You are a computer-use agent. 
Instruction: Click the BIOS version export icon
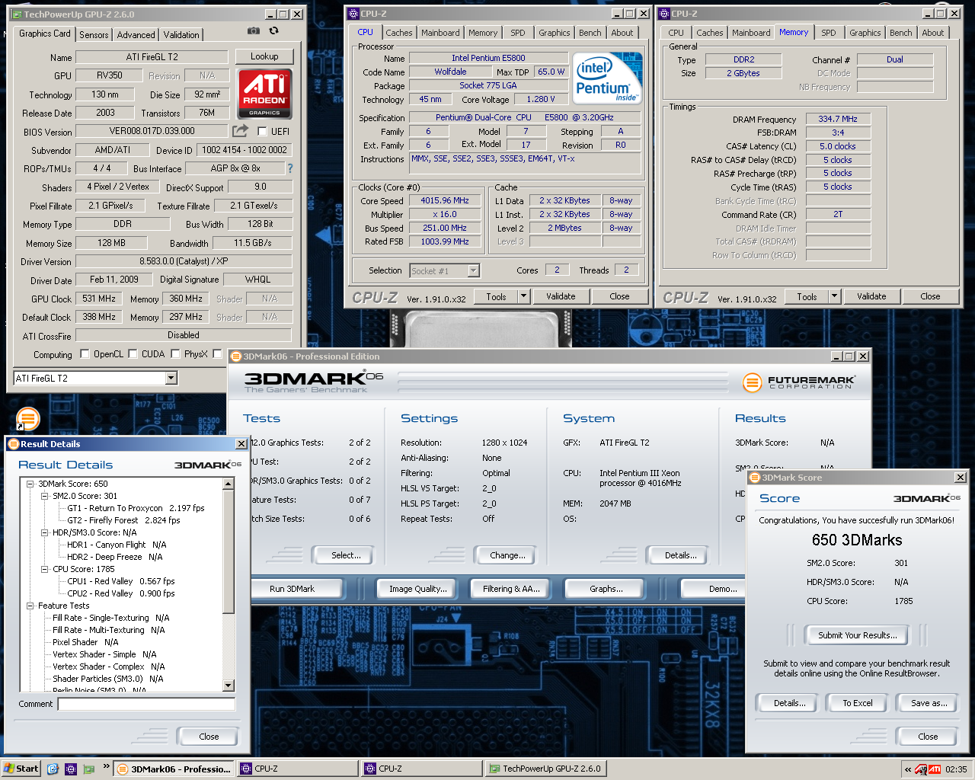[240, 131]
